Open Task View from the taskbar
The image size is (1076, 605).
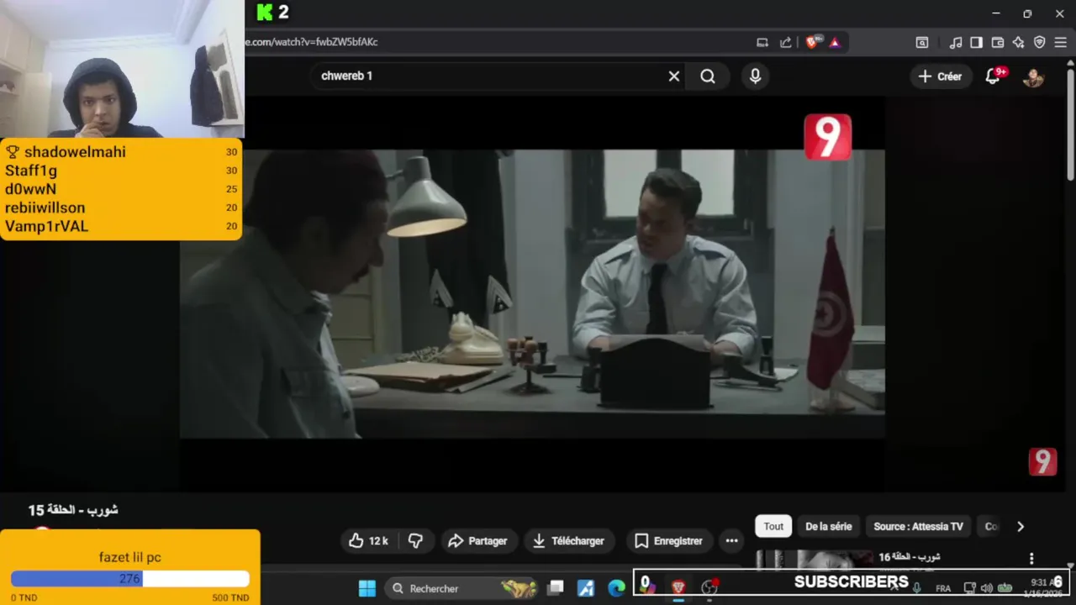click(x=556, y=588)
